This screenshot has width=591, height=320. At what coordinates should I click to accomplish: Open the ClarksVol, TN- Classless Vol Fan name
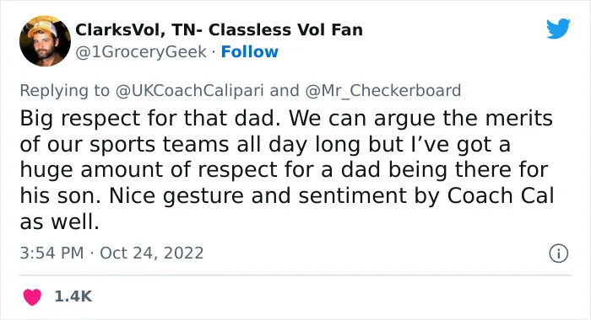point(219,29)
